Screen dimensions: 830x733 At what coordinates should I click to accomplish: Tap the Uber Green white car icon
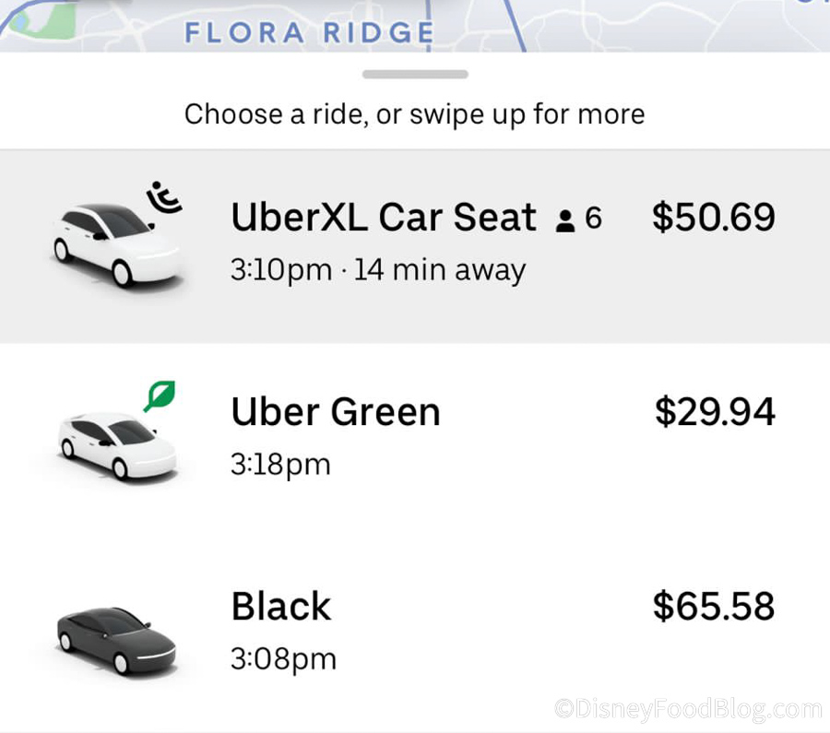pos(113,443)
